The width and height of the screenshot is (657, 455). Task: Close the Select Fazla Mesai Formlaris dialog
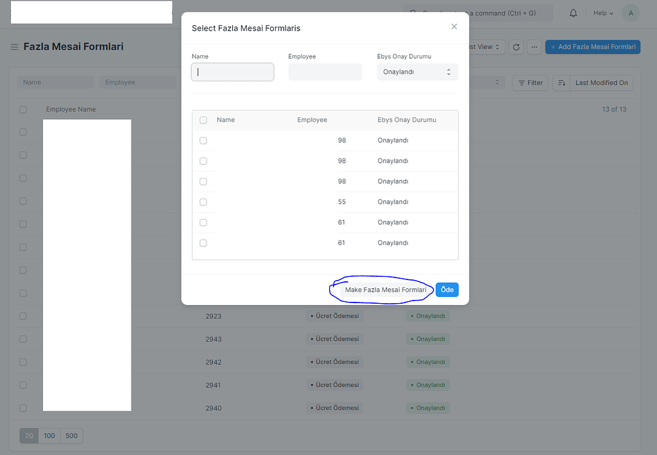click(x=454, y=27)
